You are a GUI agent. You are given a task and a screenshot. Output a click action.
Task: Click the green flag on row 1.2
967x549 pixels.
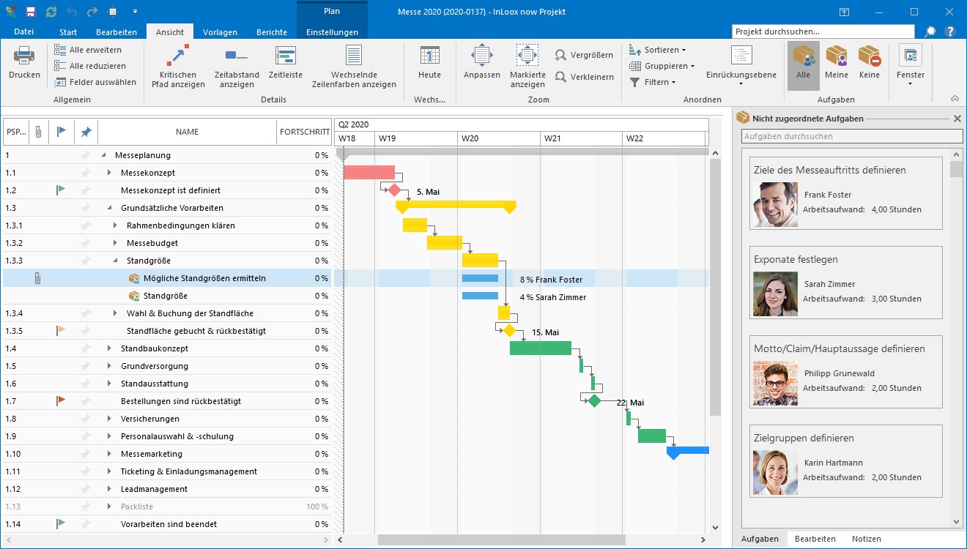tap(61, 190)
